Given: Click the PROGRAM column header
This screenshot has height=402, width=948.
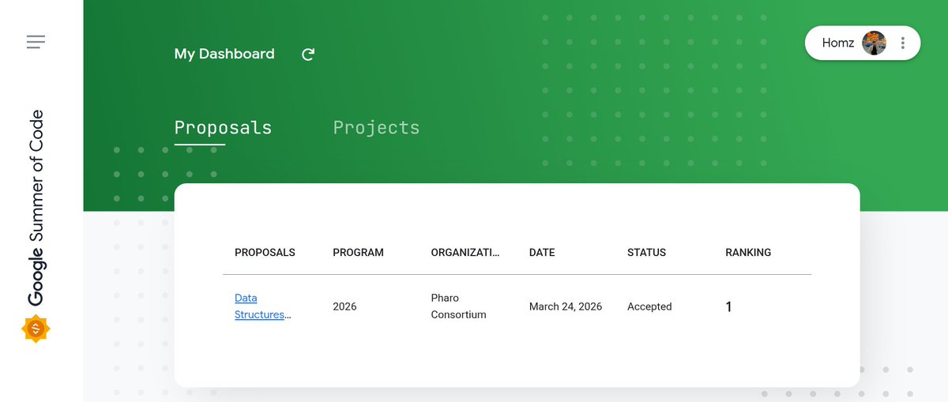Looking at the screenshot, I should coord(358,253).
